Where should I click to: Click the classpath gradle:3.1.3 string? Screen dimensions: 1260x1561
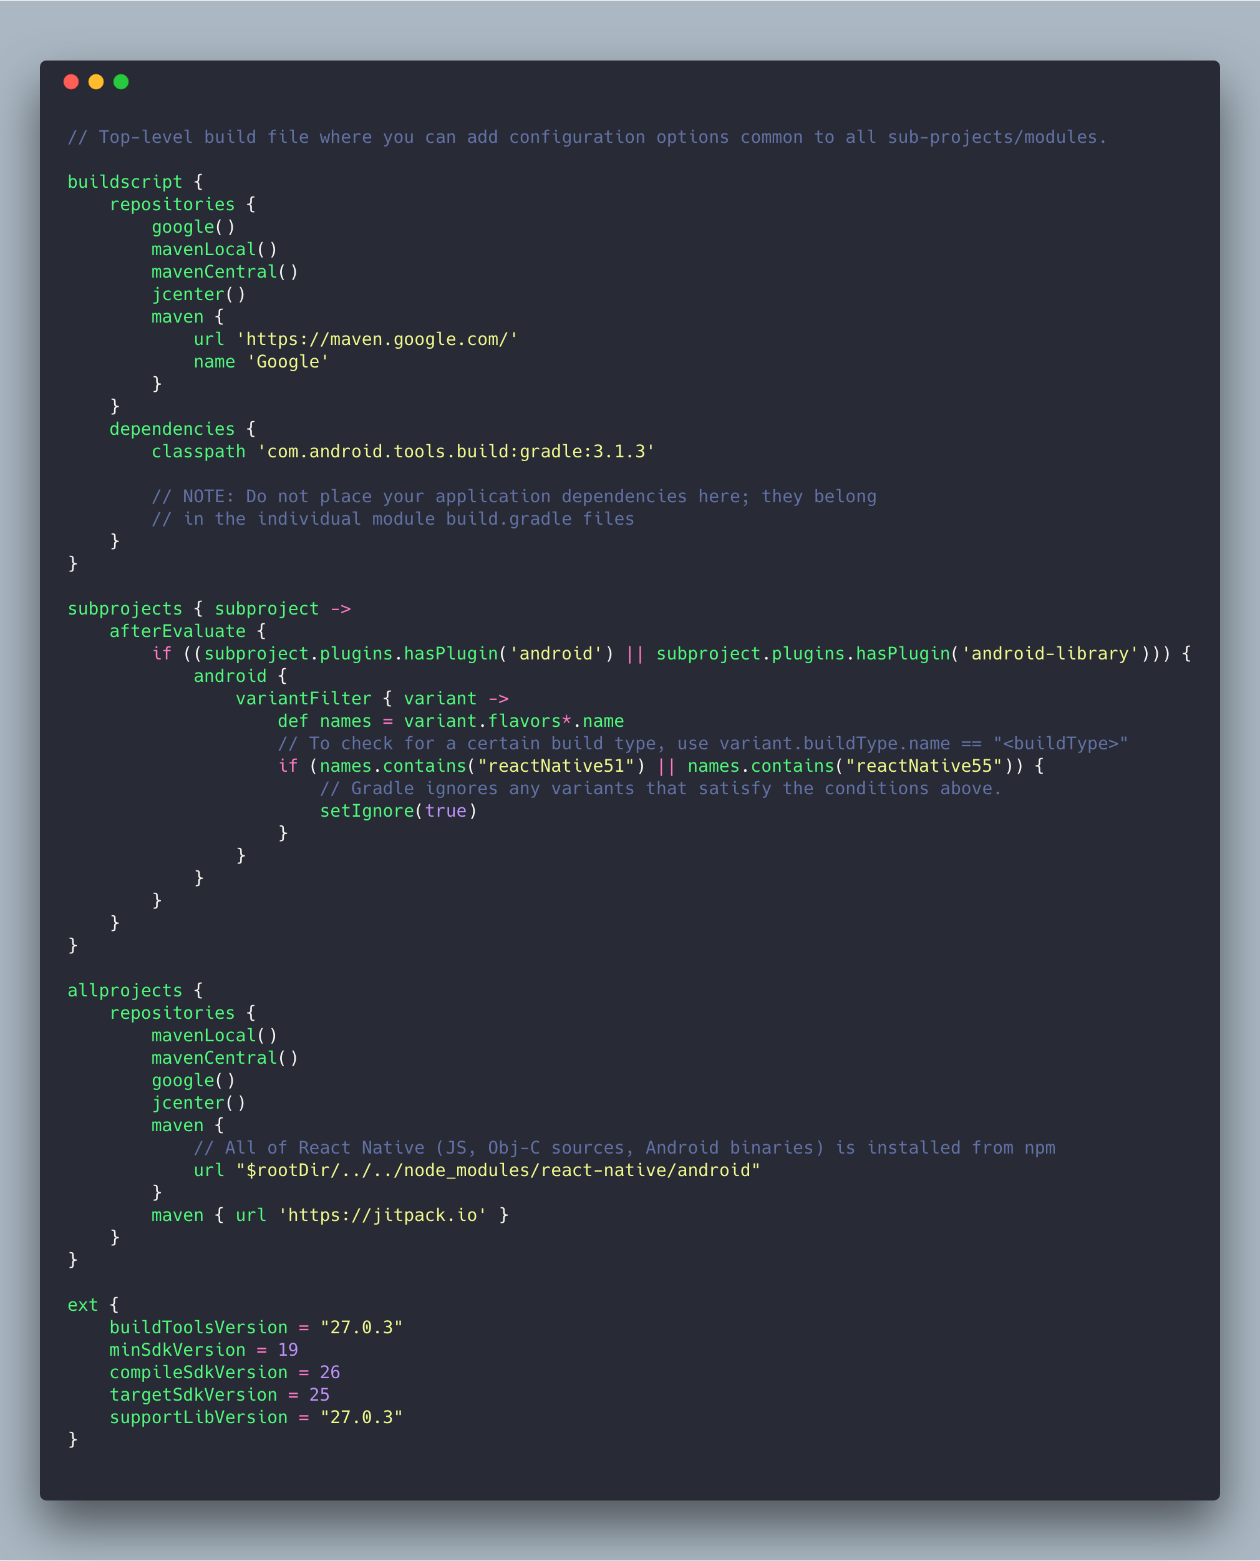pyautogui.click(x=456, y=452)
